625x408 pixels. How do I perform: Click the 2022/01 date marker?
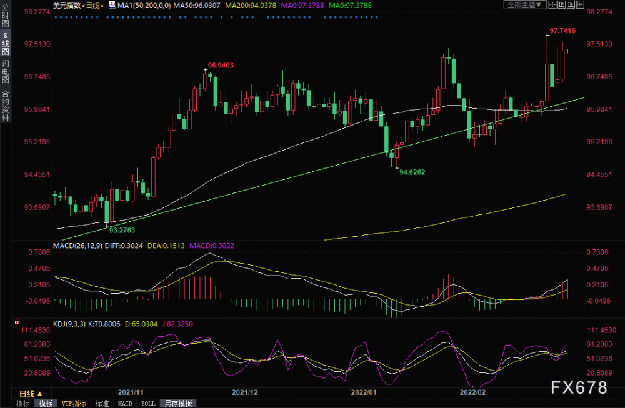pyautogui.click(x=364, y=392)
